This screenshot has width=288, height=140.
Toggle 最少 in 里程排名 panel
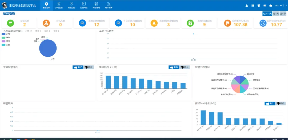(185, 67)
